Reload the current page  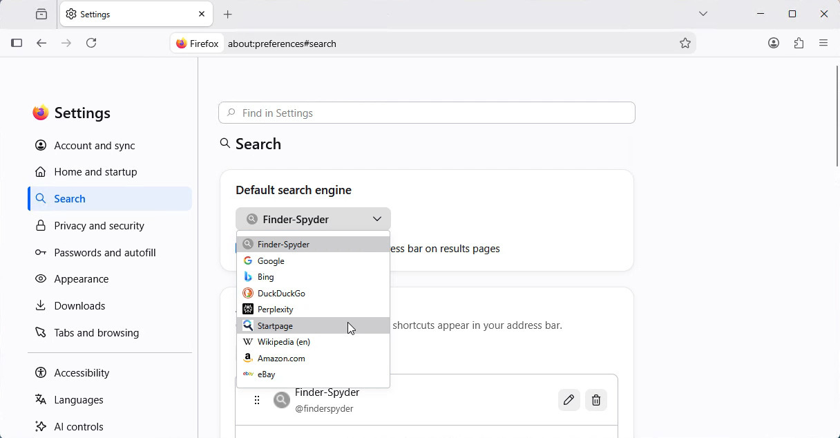pyautogui.click(x=91, y=43)
